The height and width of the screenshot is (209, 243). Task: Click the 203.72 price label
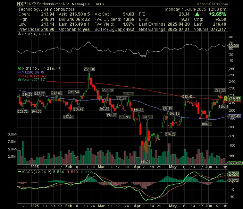coord(23,111)
